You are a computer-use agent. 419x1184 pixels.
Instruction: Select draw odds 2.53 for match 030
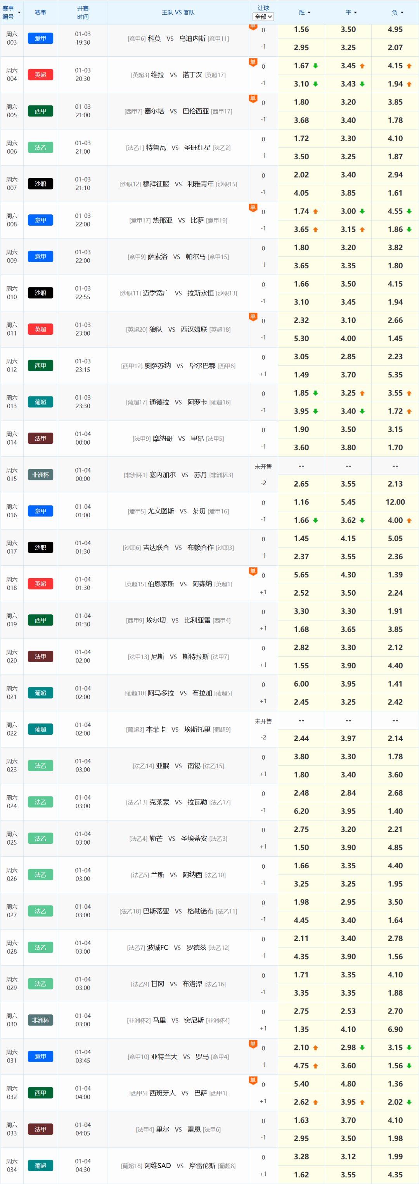[348, 1011]
